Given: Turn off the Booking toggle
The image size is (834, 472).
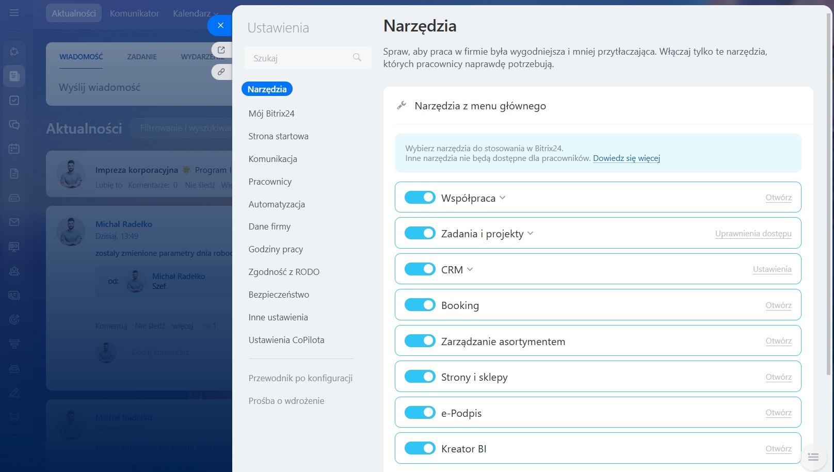Looking at the screenshot, I should (420, 305).
